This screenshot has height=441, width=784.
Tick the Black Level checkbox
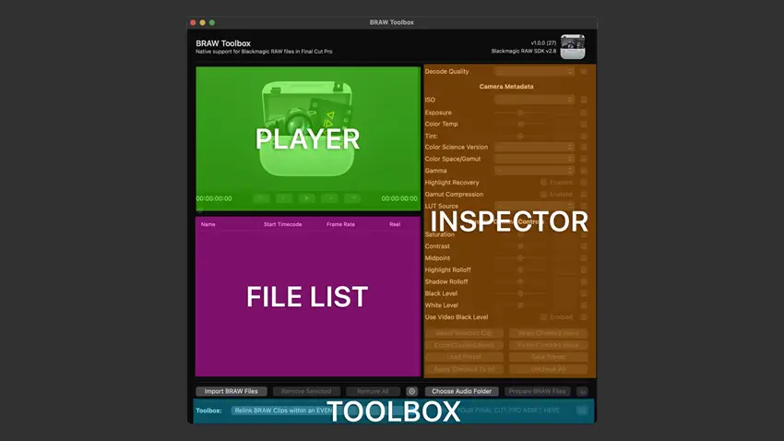[x=584, y=293]
